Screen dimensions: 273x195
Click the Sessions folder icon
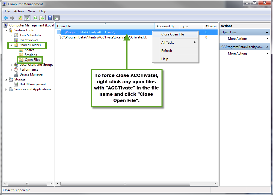(x=21, y=55)
